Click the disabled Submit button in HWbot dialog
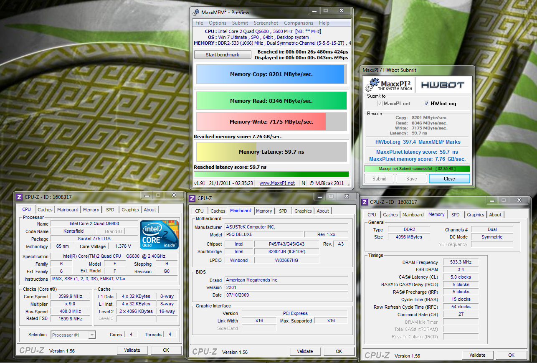Screen dimensions: 537x363 (379, 178)
